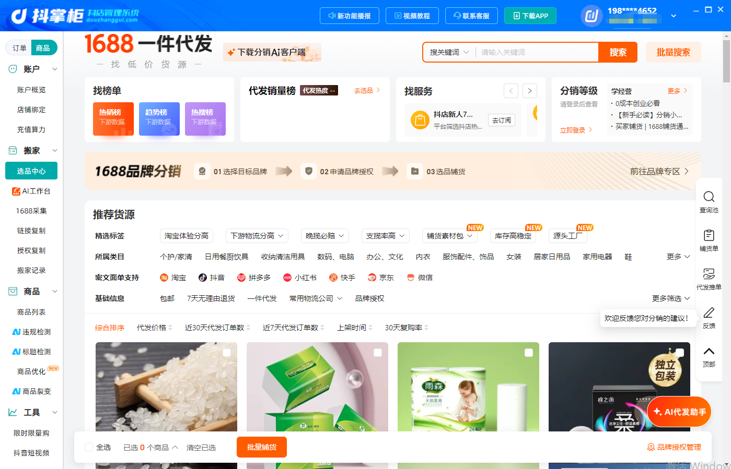Screen dimensions: 731x469
Task: Expand 更多 categories in 所属类目 row
Action: click(x=679, y=257)
